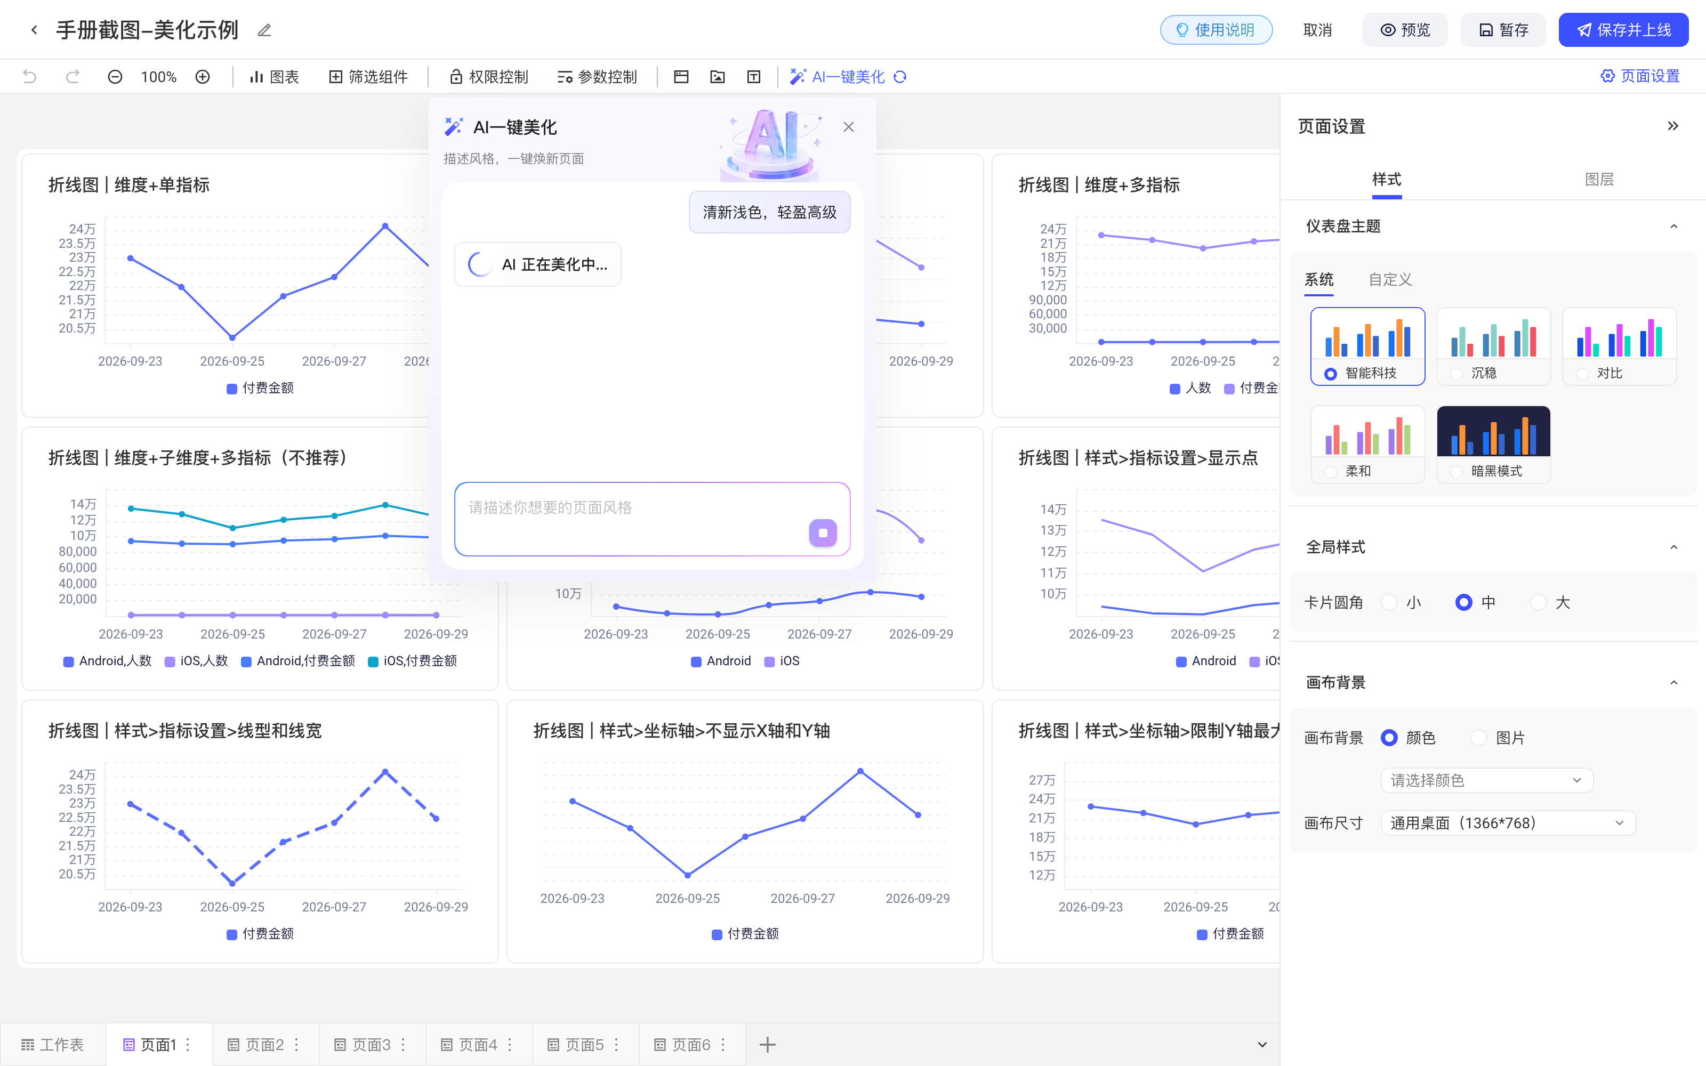Click the 暂存 button

tap(1503, 30)
